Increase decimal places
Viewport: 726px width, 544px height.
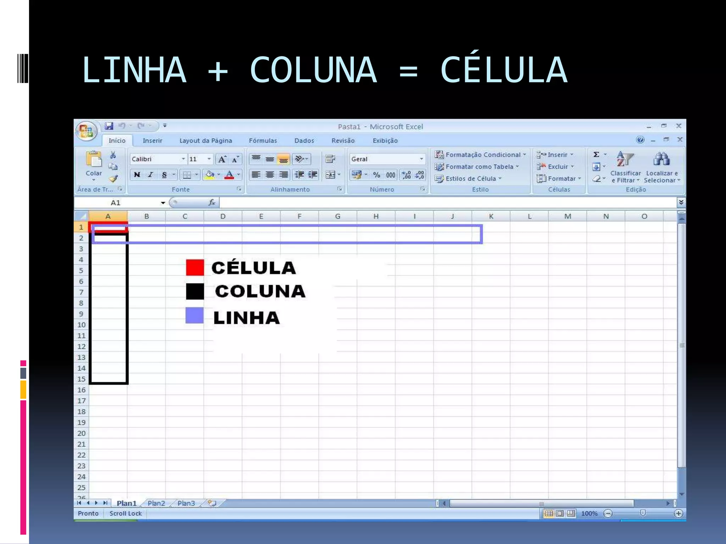pyautogui.click(x=406, y=175)
